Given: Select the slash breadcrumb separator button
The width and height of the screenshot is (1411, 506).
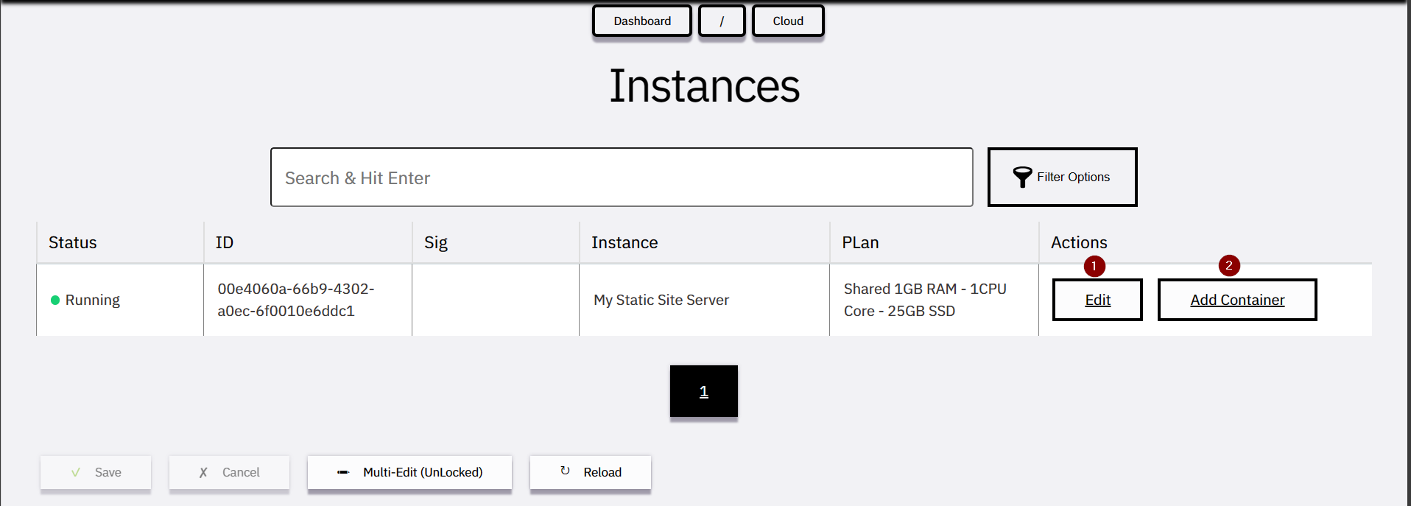Looking at the screenshot, I should click(x=722, y=21).
